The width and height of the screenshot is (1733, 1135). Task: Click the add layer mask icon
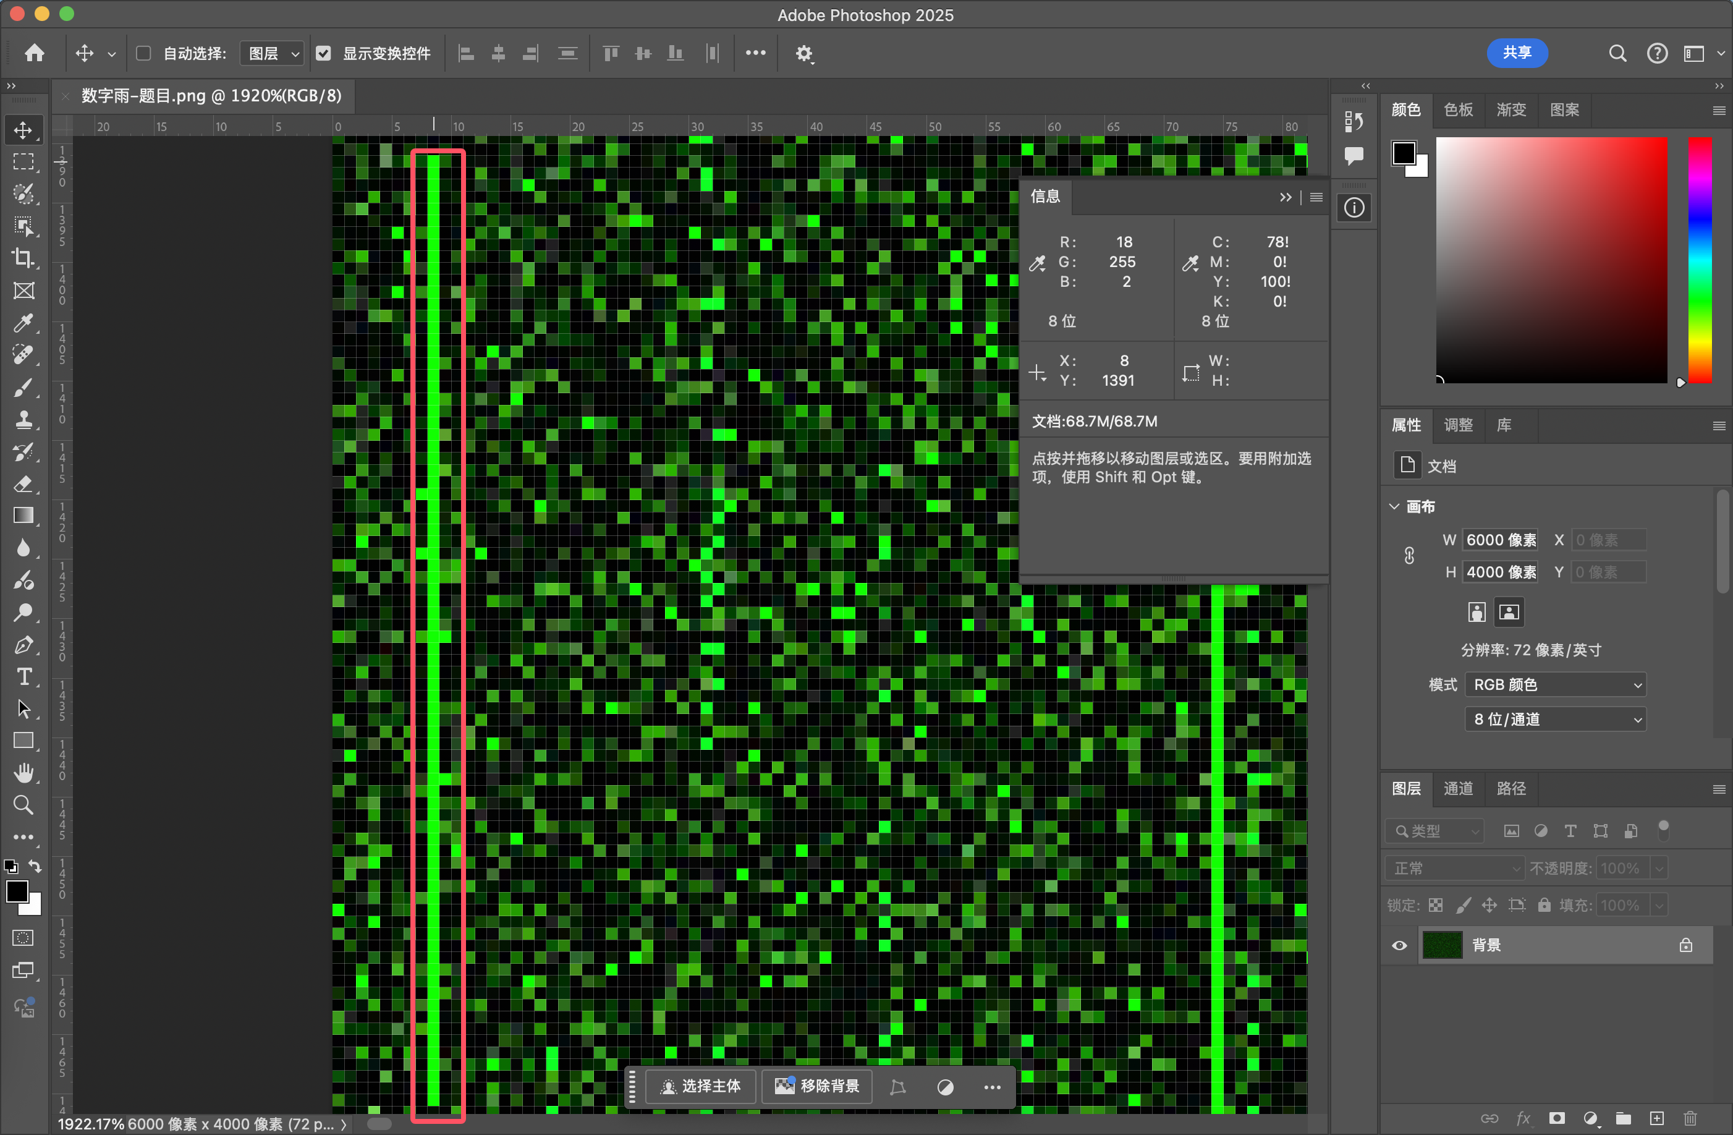[x=1557, y=1118]
